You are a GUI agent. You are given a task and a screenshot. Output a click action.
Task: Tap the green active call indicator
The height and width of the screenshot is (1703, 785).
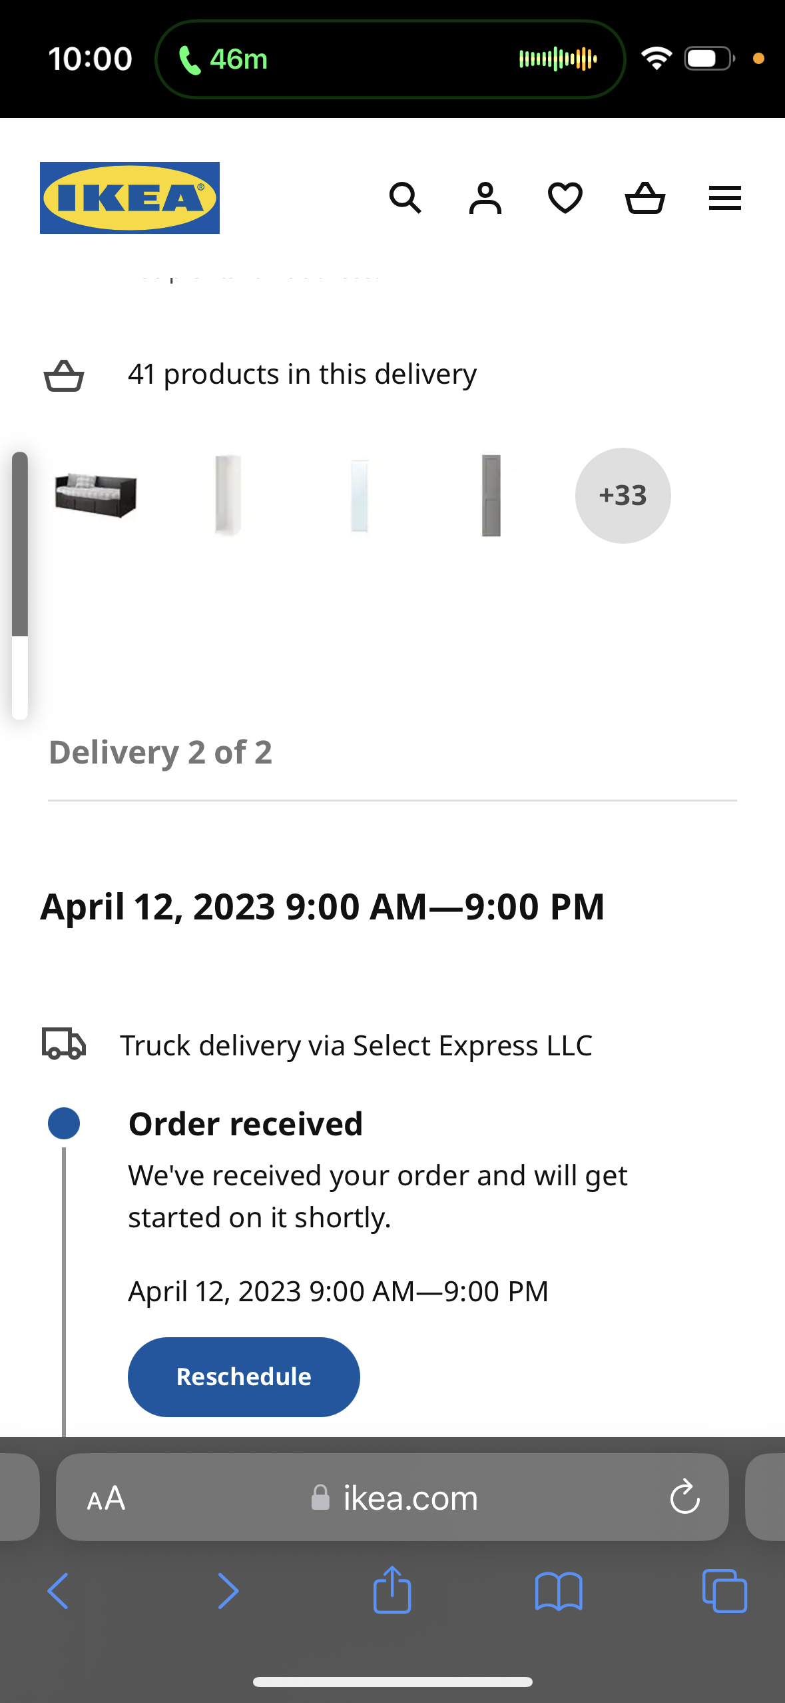pyautogui.click(x=223, y=59)
